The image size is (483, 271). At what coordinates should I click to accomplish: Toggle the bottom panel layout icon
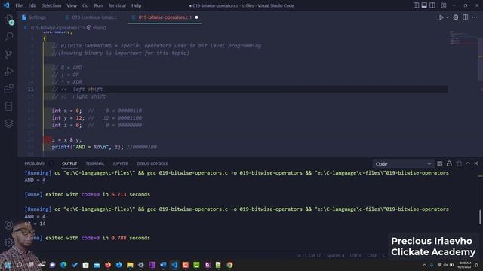[424, 5]
